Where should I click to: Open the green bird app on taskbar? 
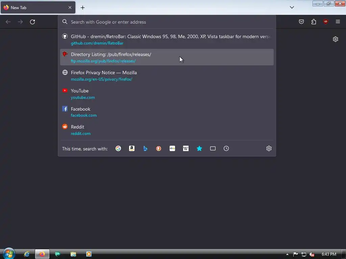tap(57, 254)
